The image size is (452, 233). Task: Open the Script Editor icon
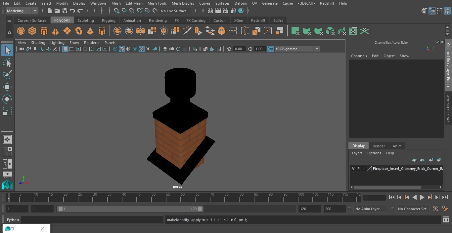point(446,220)
